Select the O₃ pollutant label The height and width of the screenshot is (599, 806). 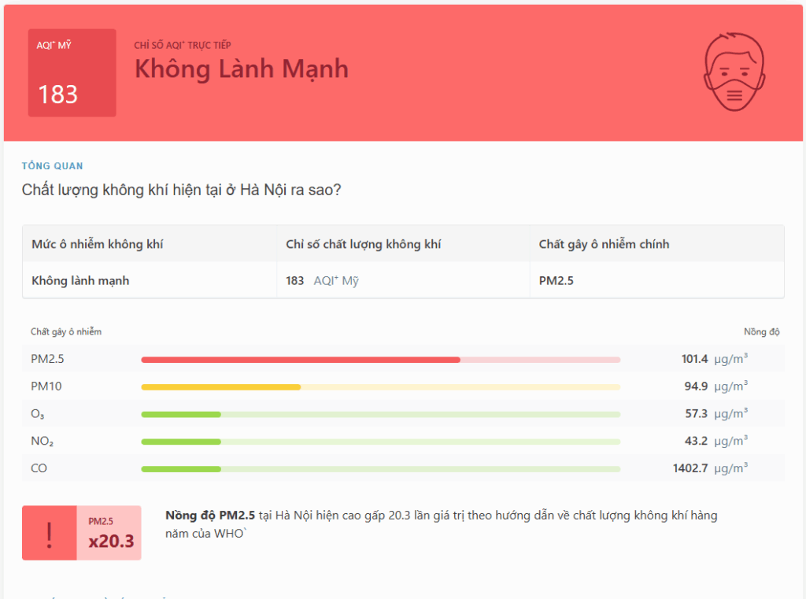pyautogui.click(x=39, y=414)
